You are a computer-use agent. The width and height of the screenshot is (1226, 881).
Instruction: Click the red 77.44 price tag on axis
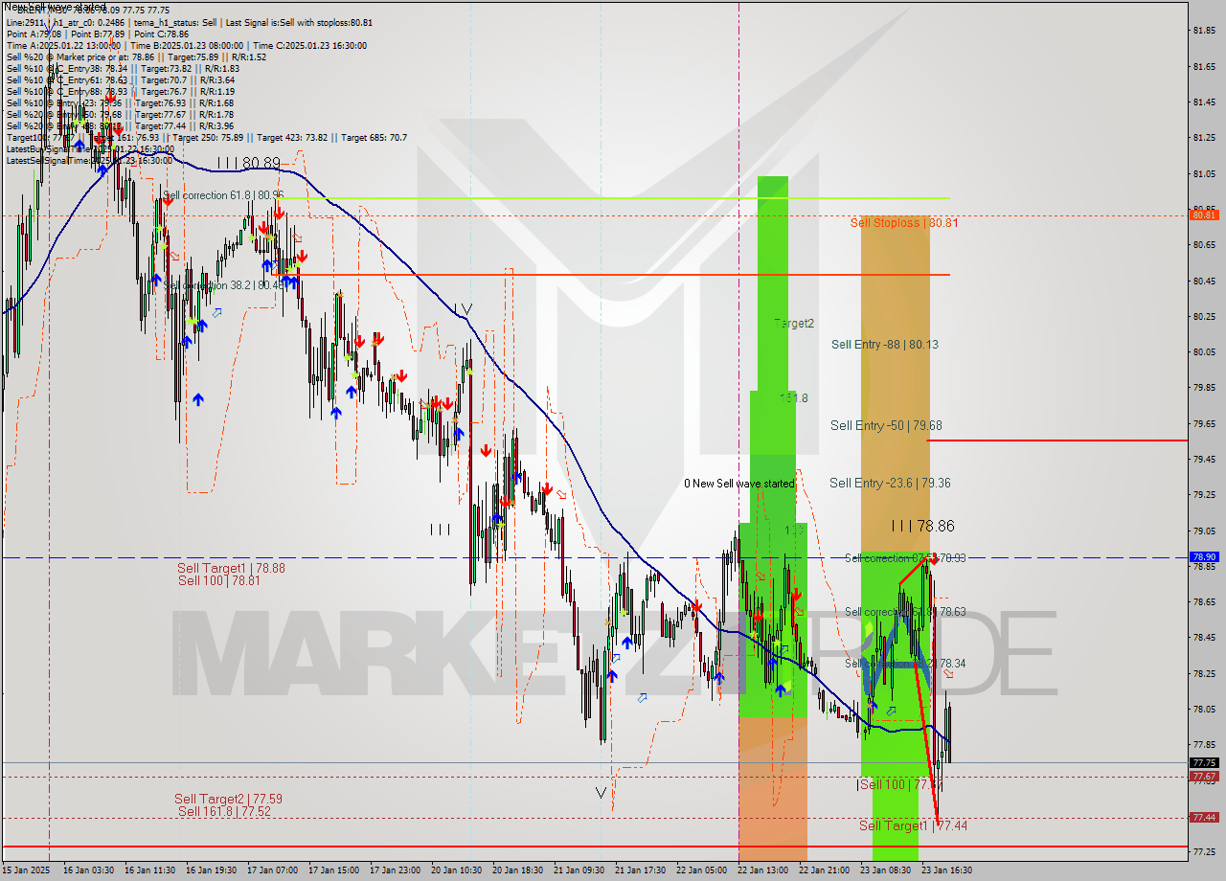click(1204, 818)
